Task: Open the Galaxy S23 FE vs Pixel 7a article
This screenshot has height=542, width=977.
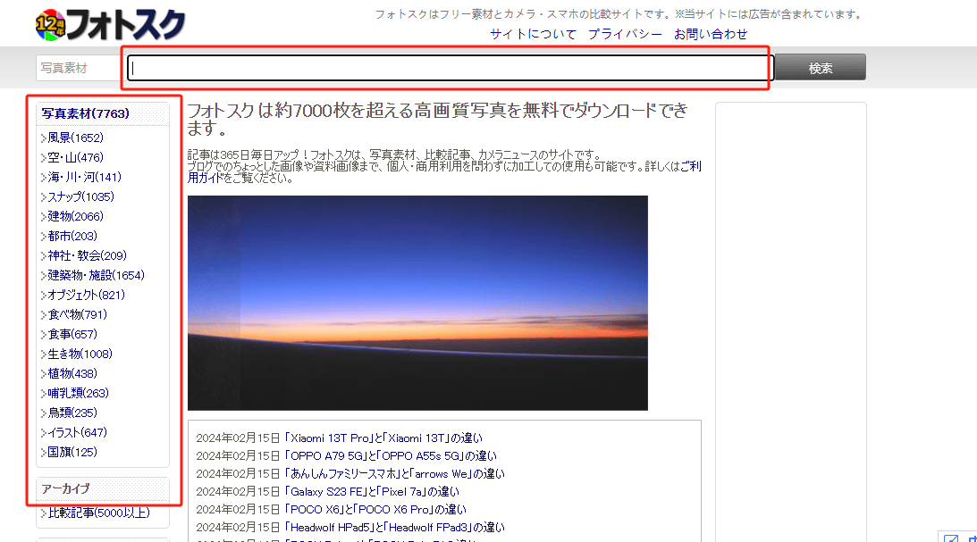Action: tap(375, 490)
